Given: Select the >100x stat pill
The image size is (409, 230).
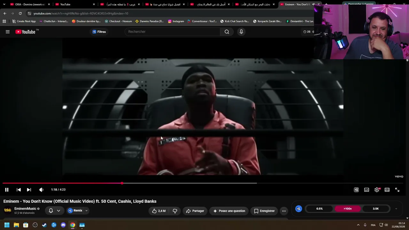Looking at the screenshot, I should click(x=348, y=209).
